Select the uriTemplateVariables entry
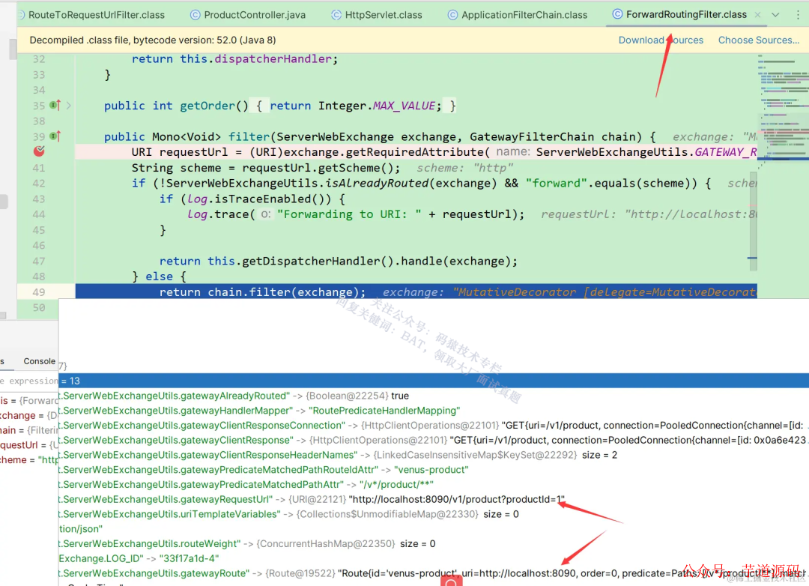This screenshot has height=586, width=809. point(289,514)
